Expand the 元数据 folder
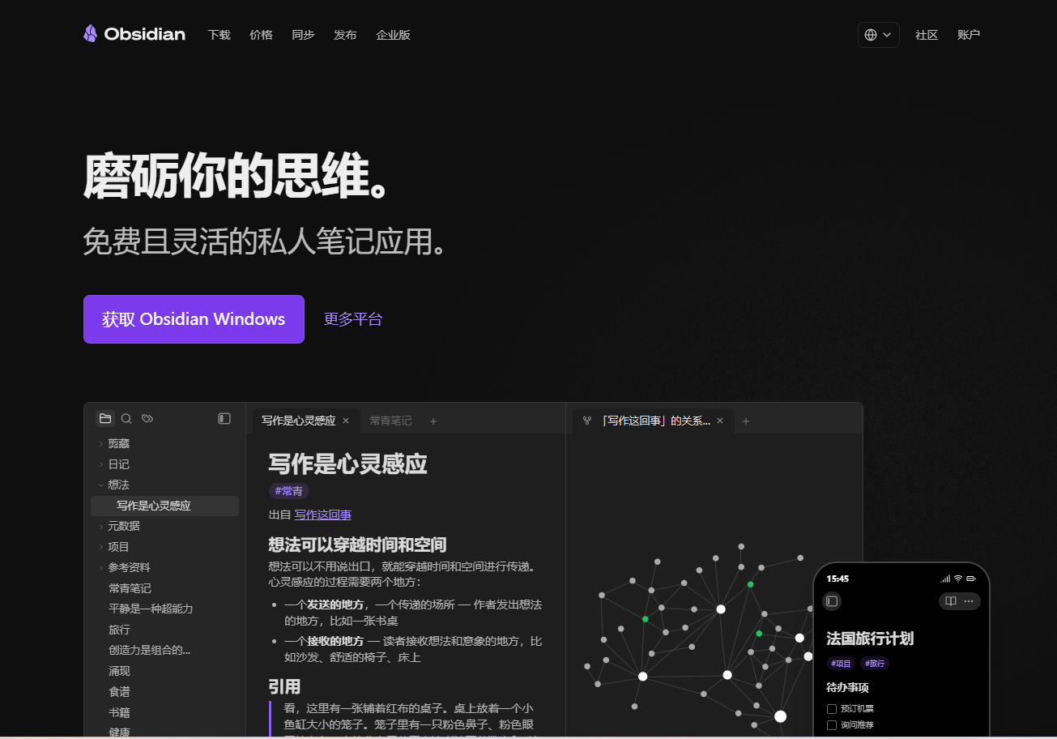1057x739 pixels. coord(101,526)
